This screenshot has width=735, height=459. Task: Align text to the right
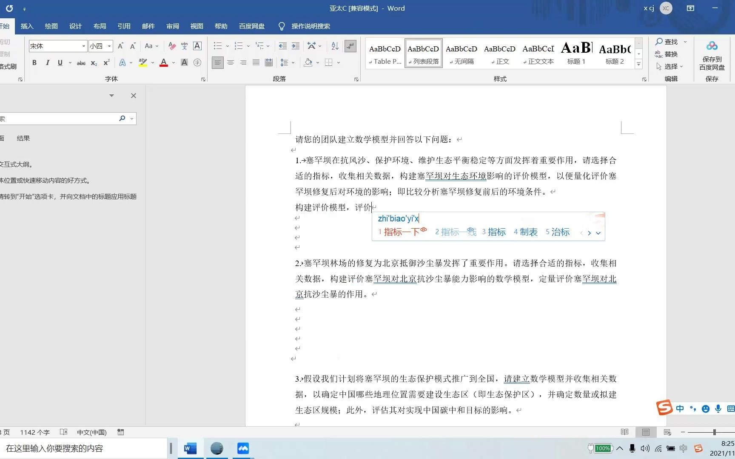pyautogui.click(x=243, y=62)
